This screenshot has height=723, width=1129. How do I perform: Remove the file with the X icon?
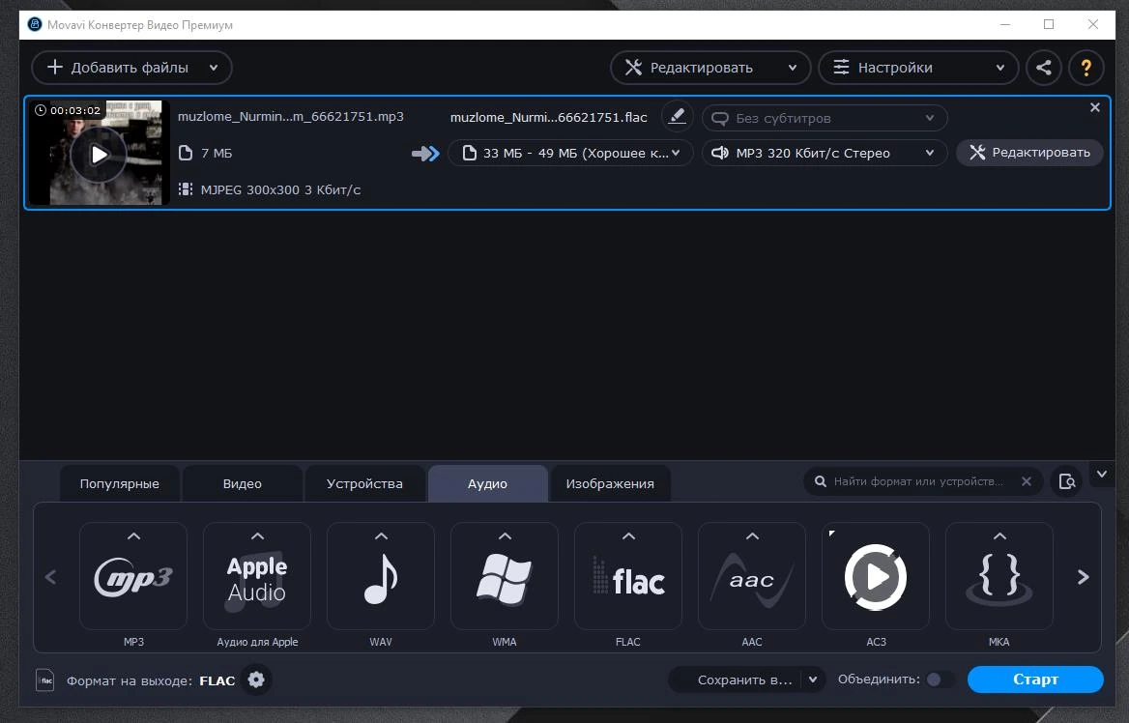pos(1094,107)
